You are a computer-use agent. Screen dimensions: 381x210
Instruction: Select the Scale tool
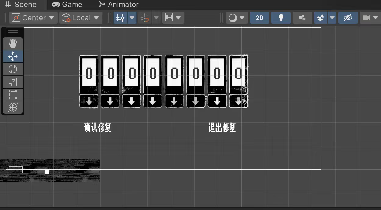coord(13,82)
